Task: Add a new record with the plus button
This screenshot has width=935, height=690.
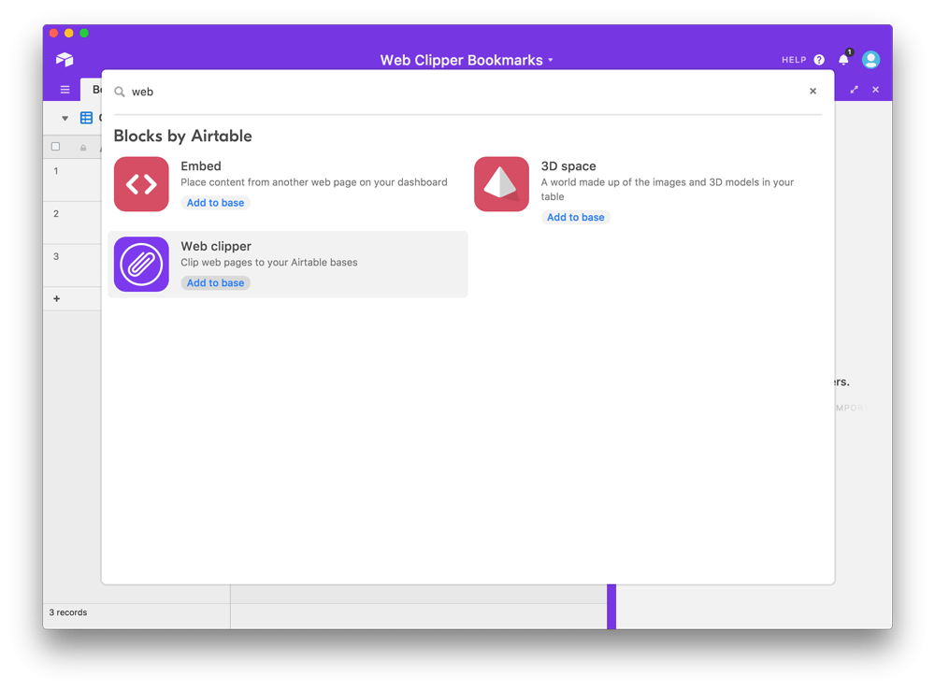Action: tap(57, 299)
